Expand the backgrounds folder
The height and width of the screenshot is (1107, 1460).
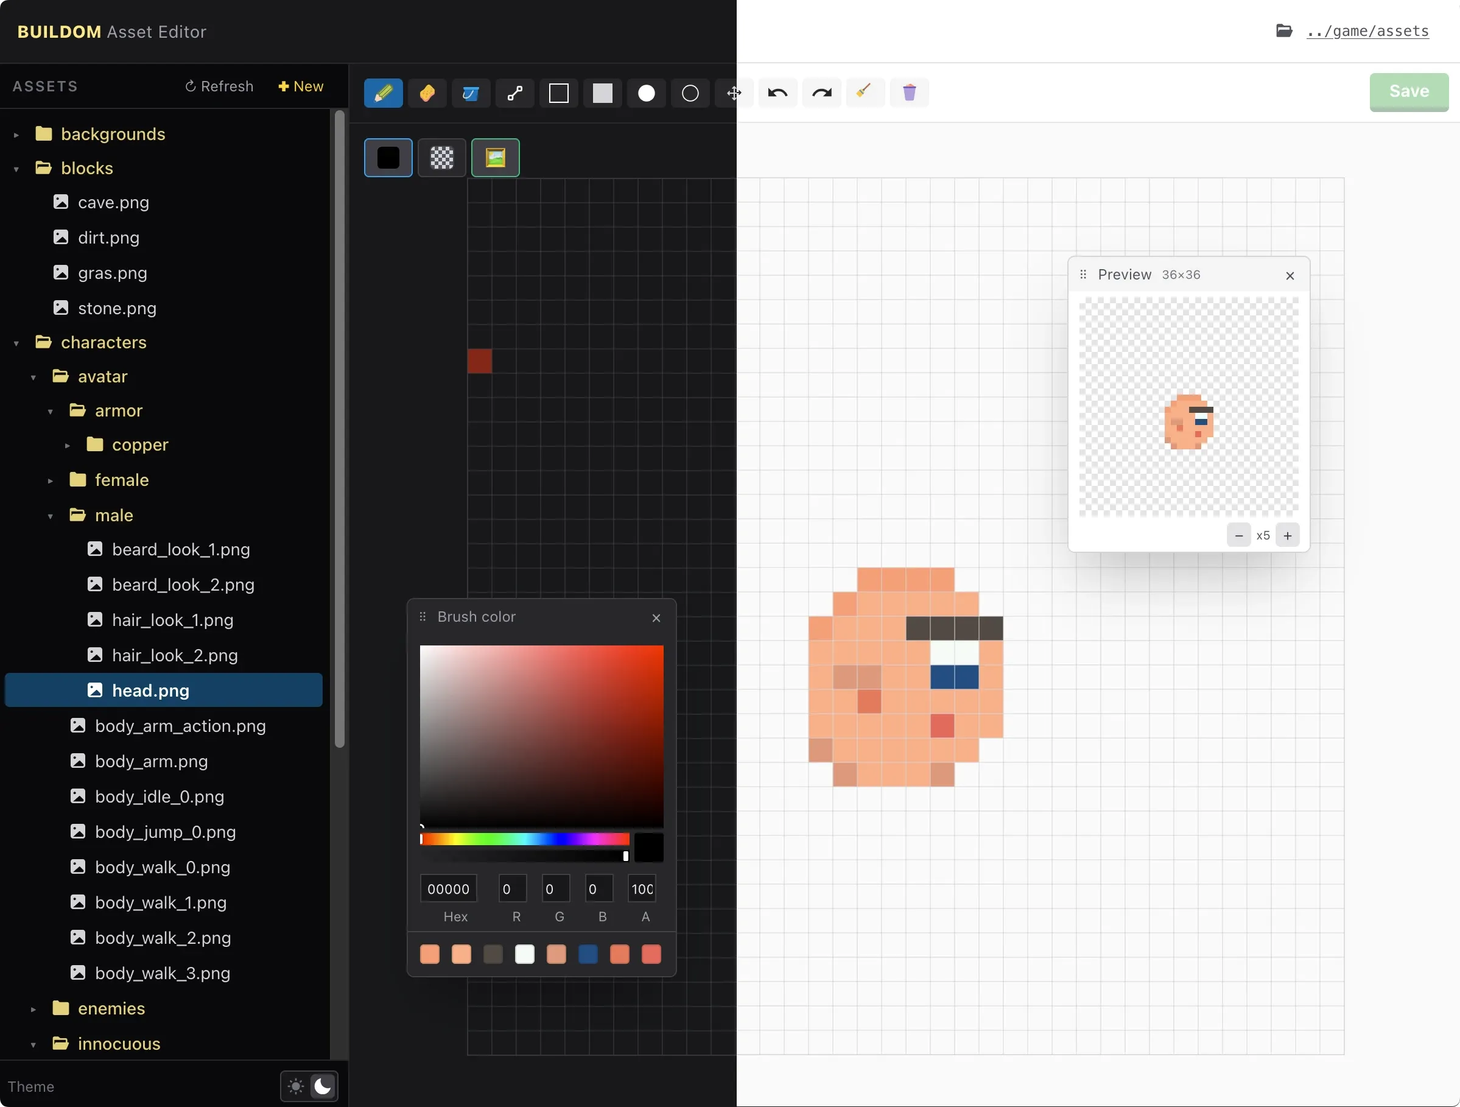(16, 135)
